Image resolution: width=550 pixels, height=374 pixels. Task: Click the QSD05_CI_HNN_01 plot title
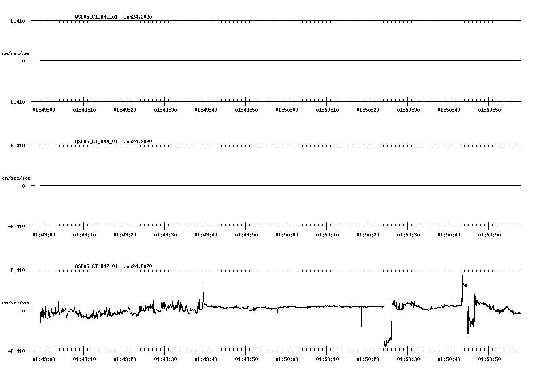(113, 142)
